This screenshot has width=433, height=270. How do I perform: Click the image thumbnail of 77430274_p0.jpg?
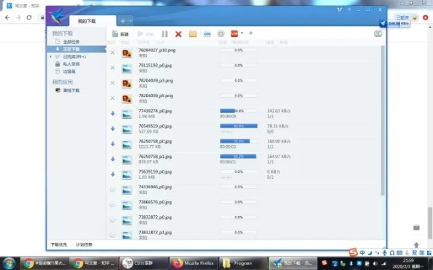[x=126, y=113]
